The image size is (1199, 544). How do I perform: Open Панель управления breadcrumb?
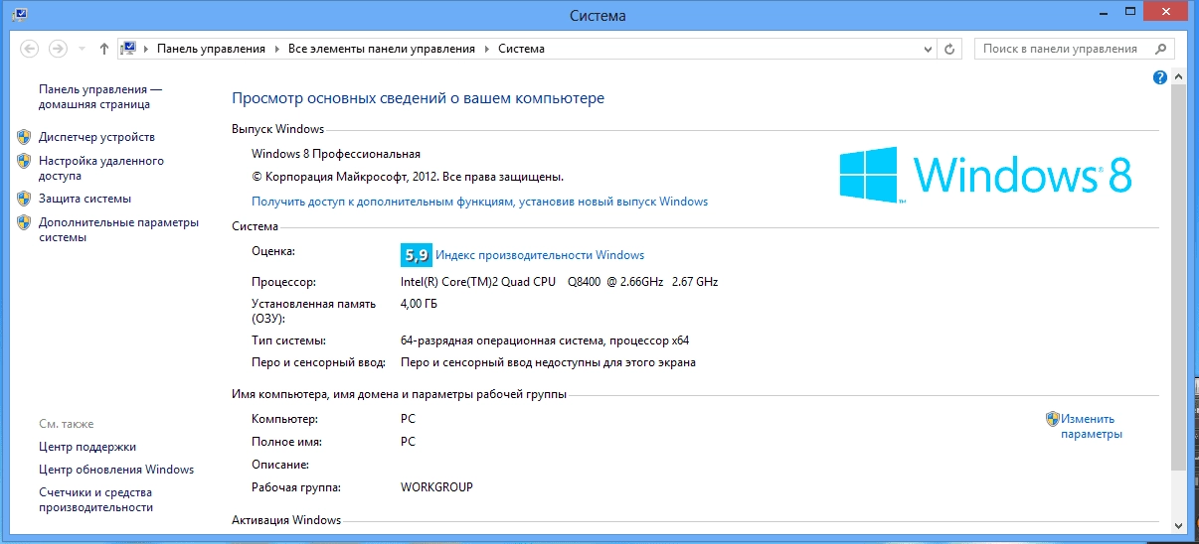point(211,49)
